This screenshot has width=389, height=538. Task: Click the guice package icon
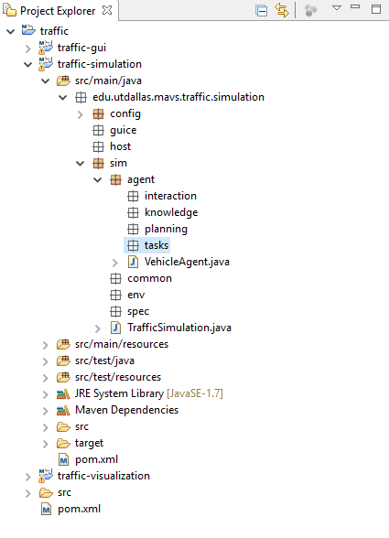click(98, 130)
